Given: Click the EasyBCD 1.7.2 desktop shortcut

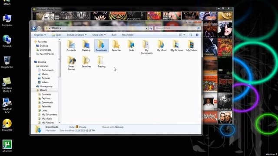Looking at the screenshot, I should coord(7,105).
